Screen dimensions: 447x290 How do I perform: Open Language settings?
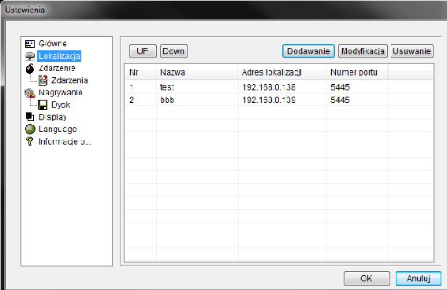[58, 130]
